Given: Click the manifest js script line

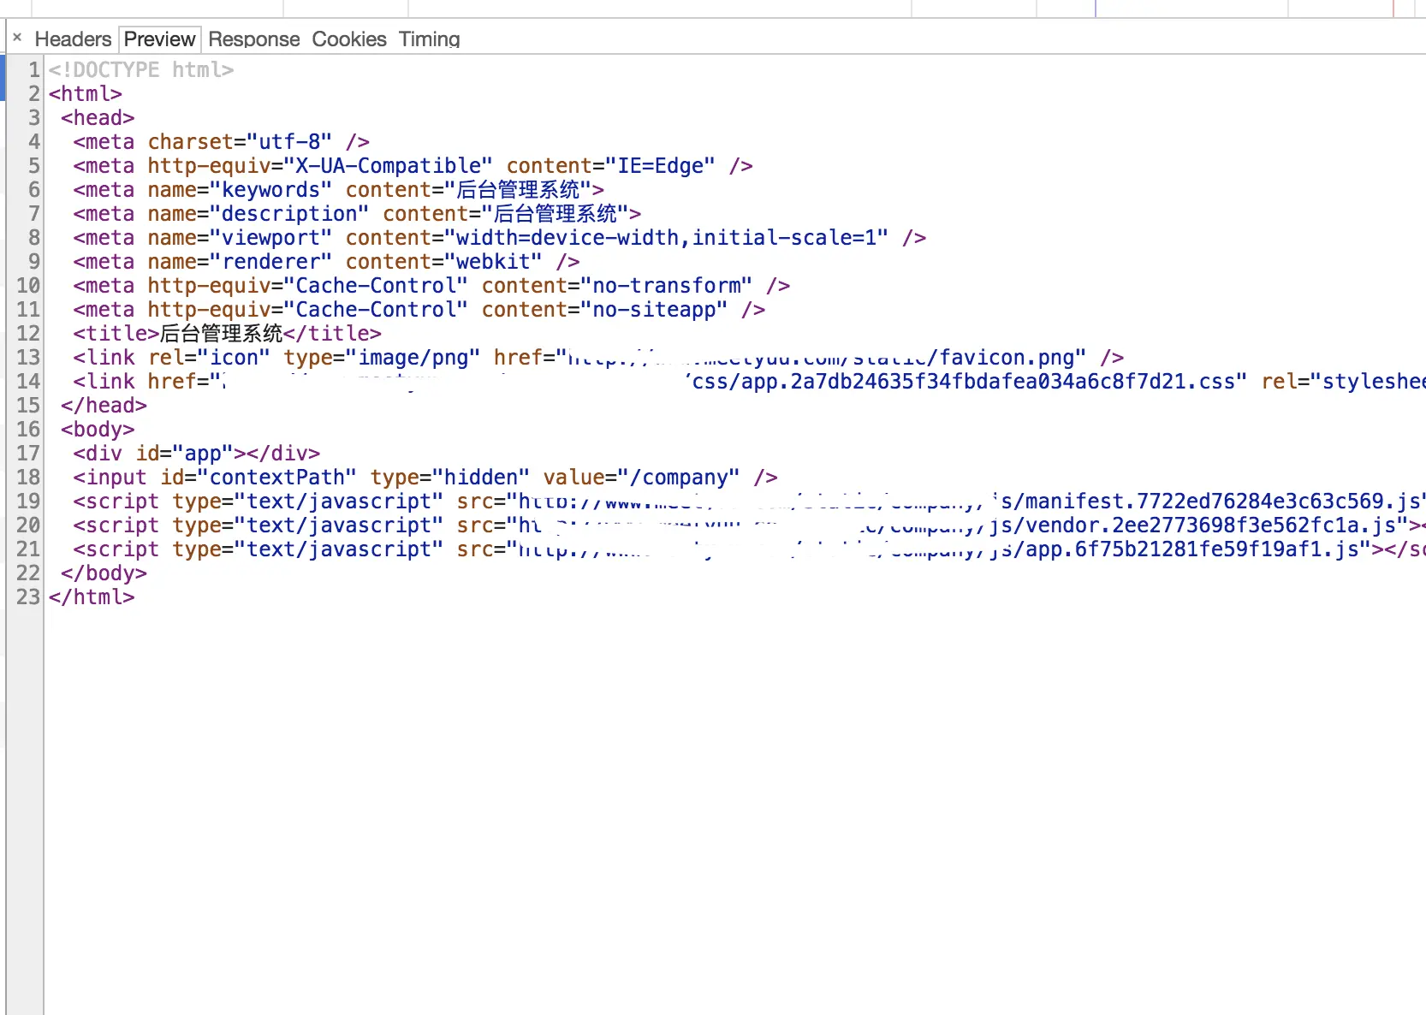Looking at the screenshot, I should [749, 501].
